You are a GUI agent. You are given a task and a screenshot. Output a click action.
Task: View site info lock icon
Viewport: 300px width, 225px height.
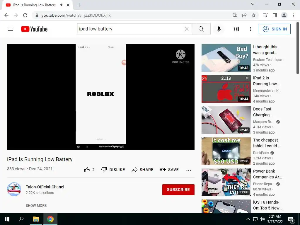click(37, 15)
